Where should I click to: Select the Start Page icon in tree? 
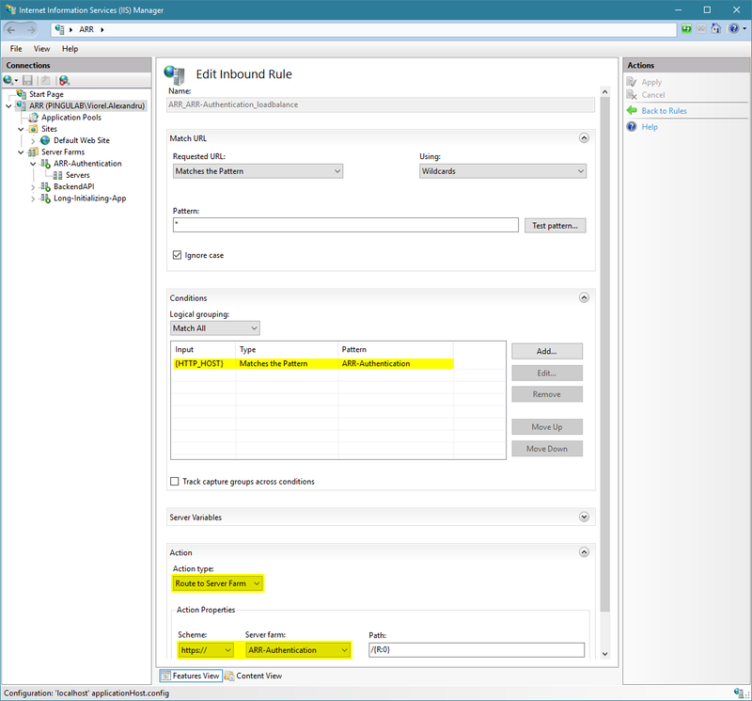(x=21, y=94)
